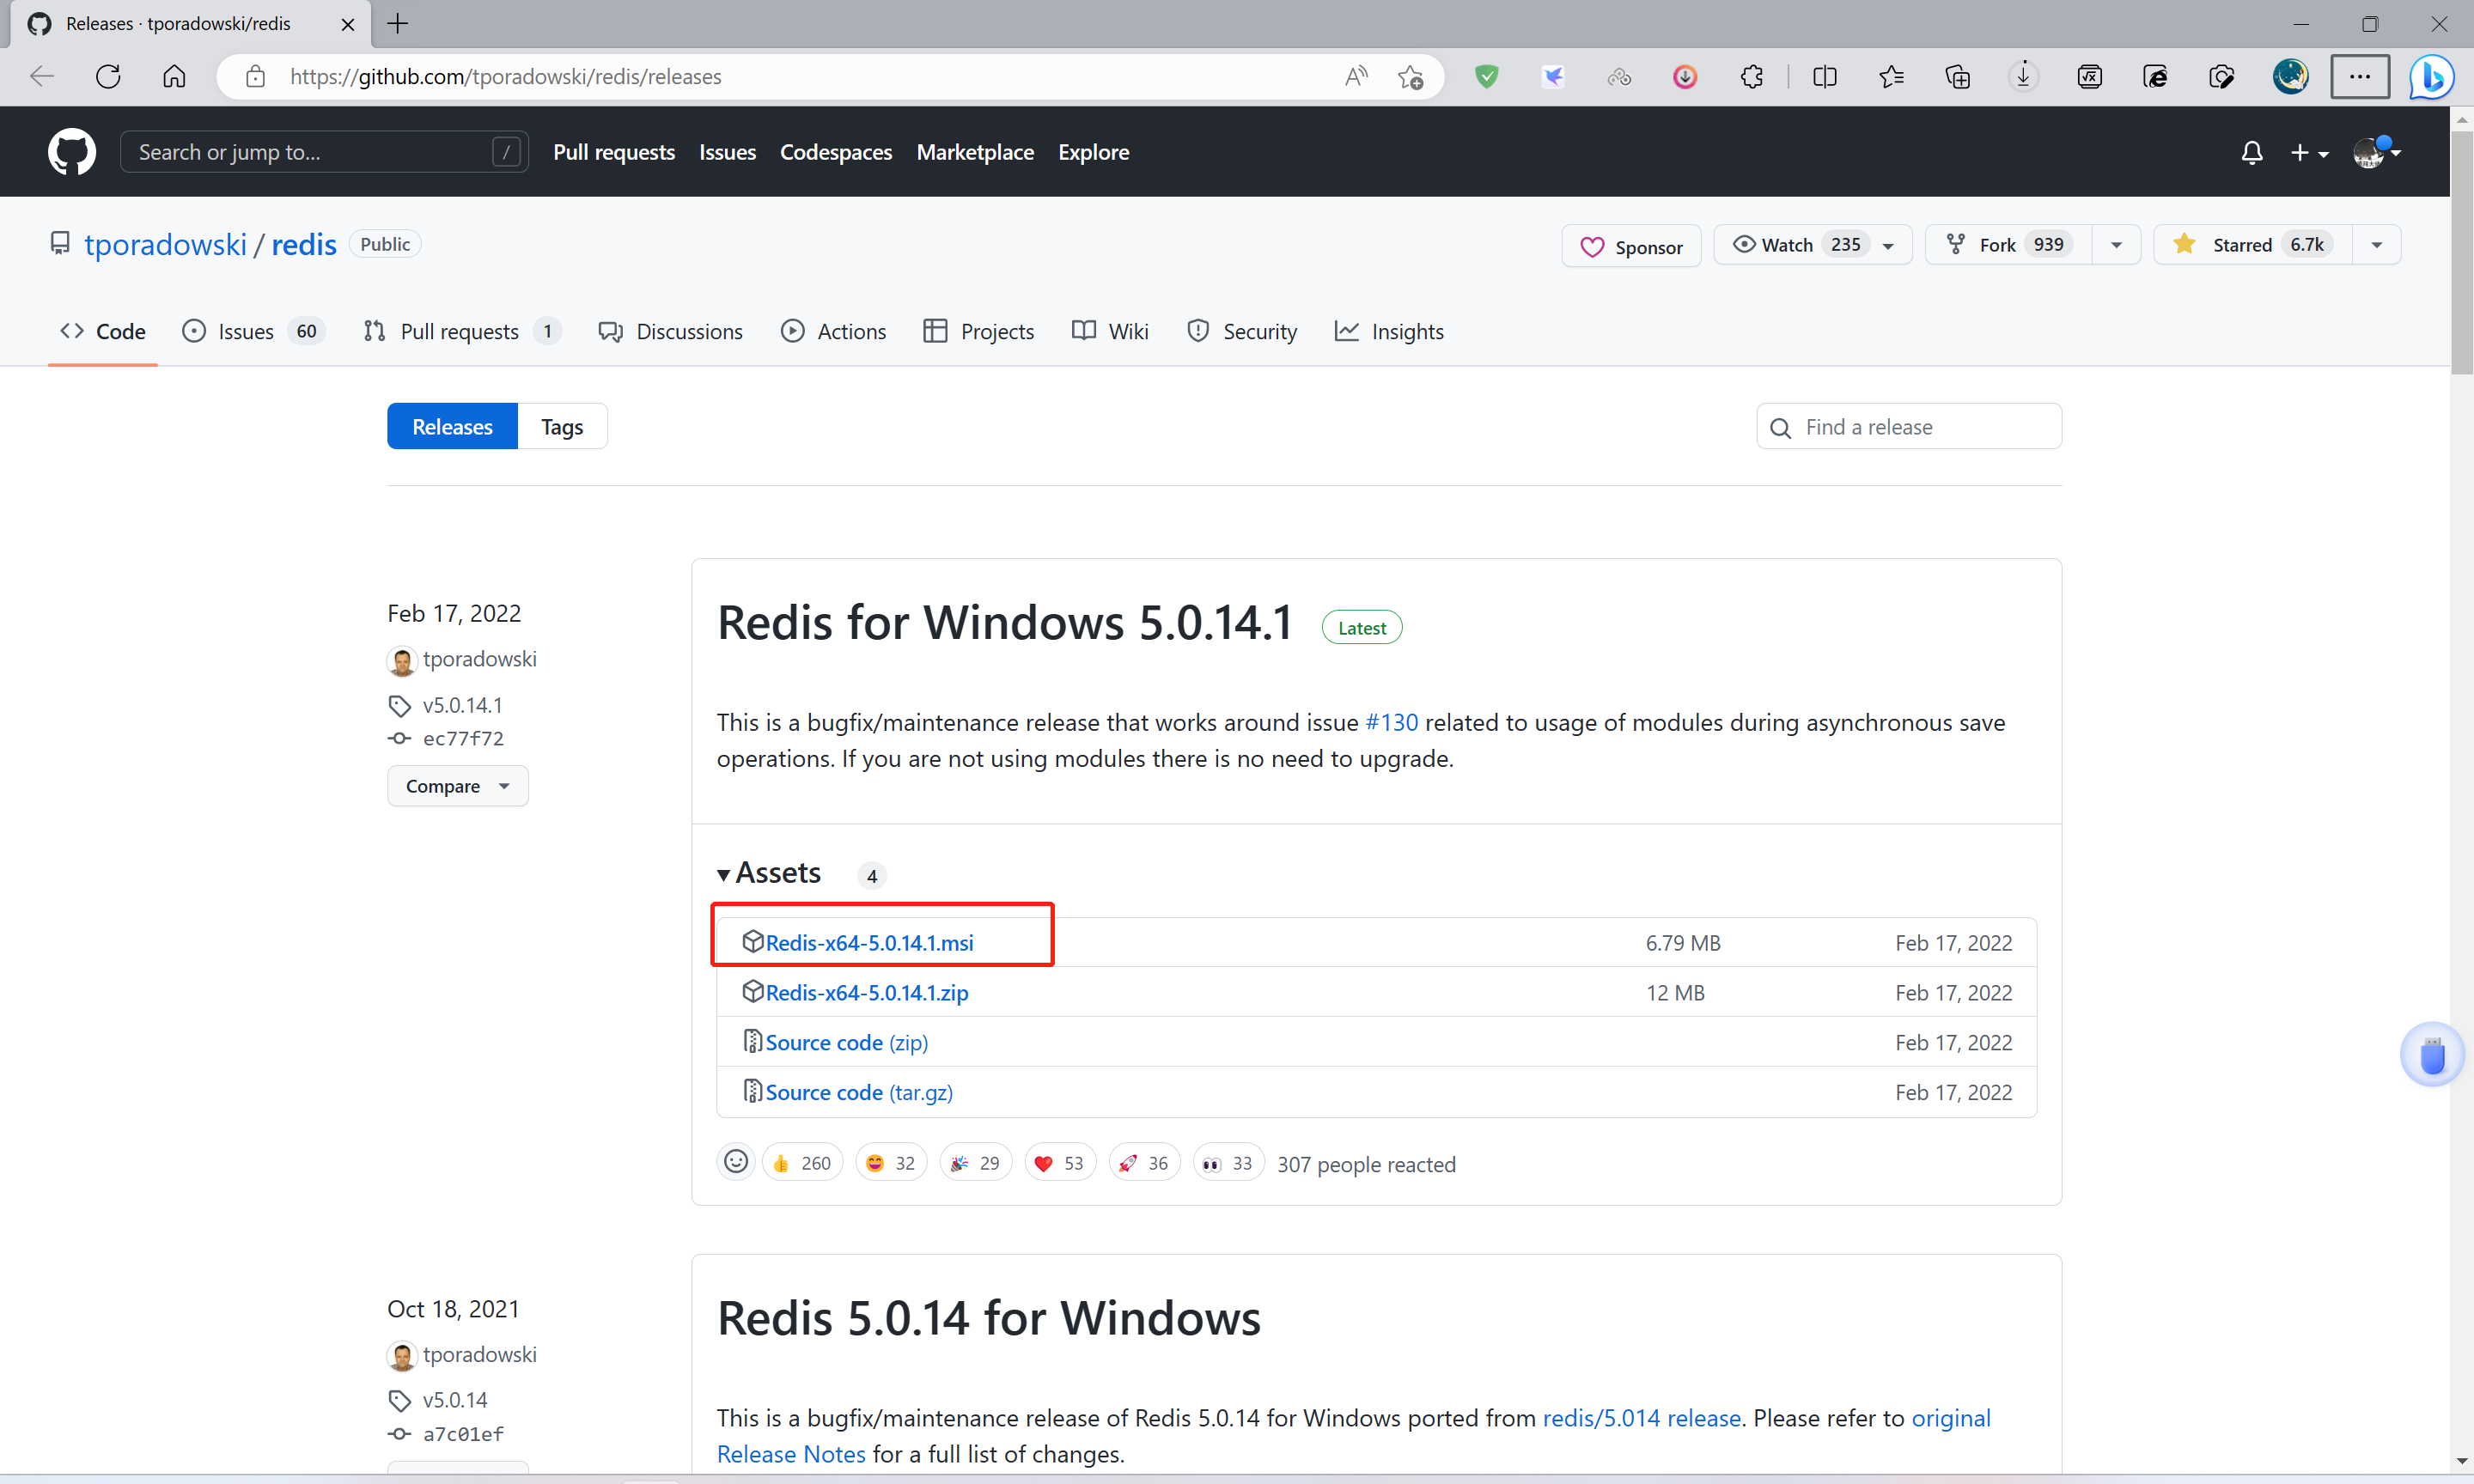Screen dimensions: 2474x1484
Task: Open the Fork options dropdown arrow
Action: 2116,245
